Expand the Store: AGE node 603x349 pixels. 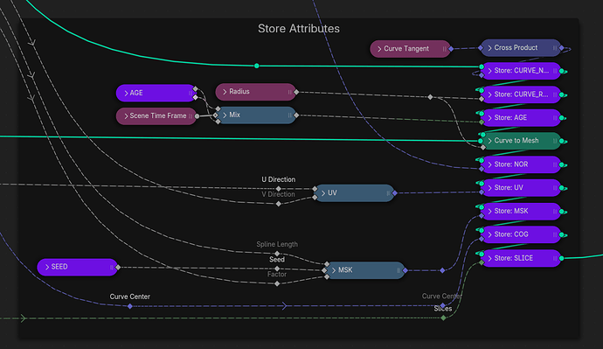pyautogui.click(x=489, y=118)
